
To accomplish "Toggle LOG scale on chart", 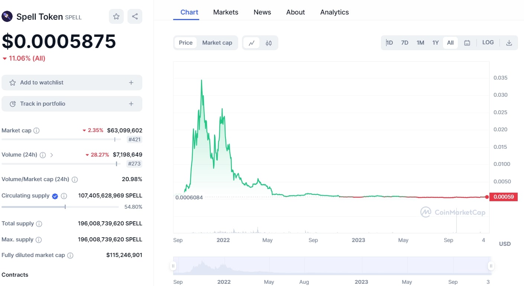I will click(x=488, y=42).
